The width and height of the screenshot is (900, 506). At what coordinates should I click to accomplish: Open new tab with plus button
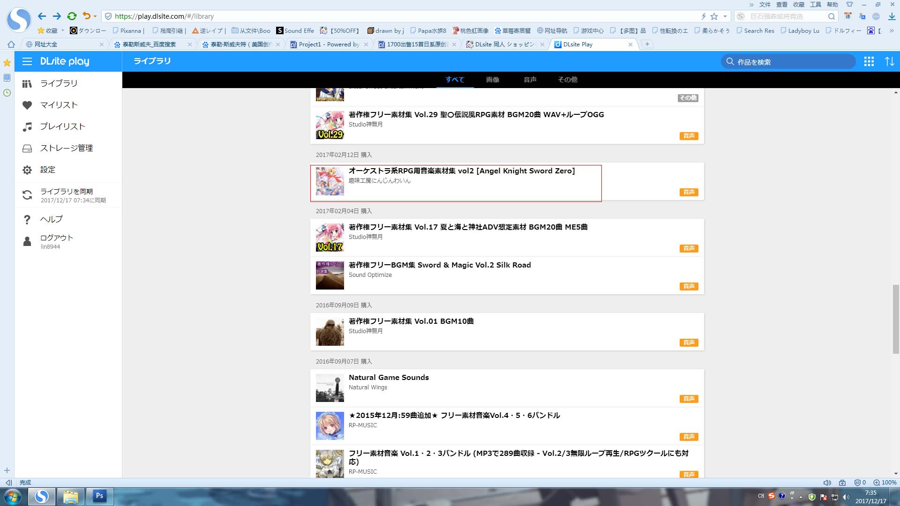[647, 44]
